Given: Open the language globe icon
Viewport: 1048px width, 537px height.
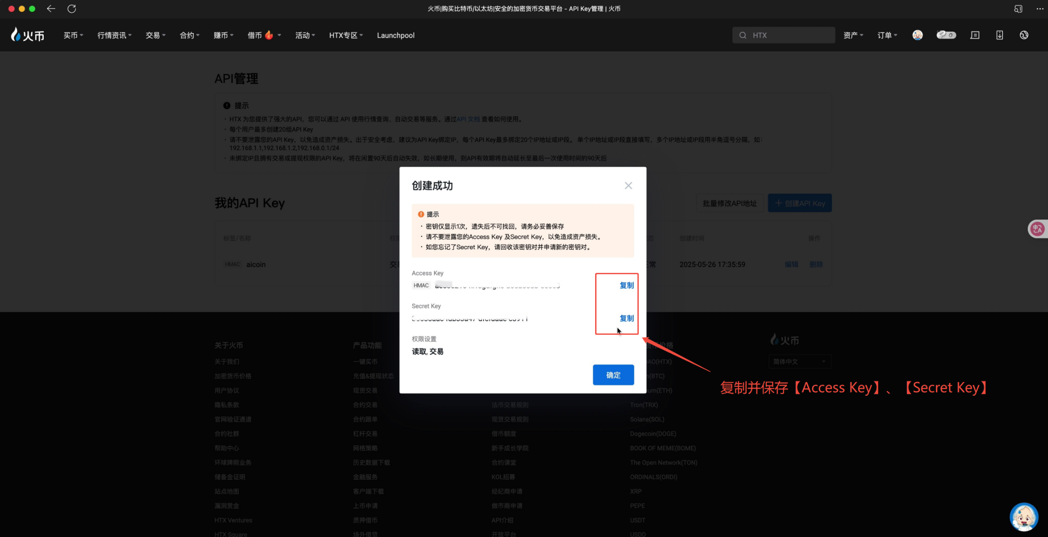Looking at the screenshot, I should (1024, 35).
